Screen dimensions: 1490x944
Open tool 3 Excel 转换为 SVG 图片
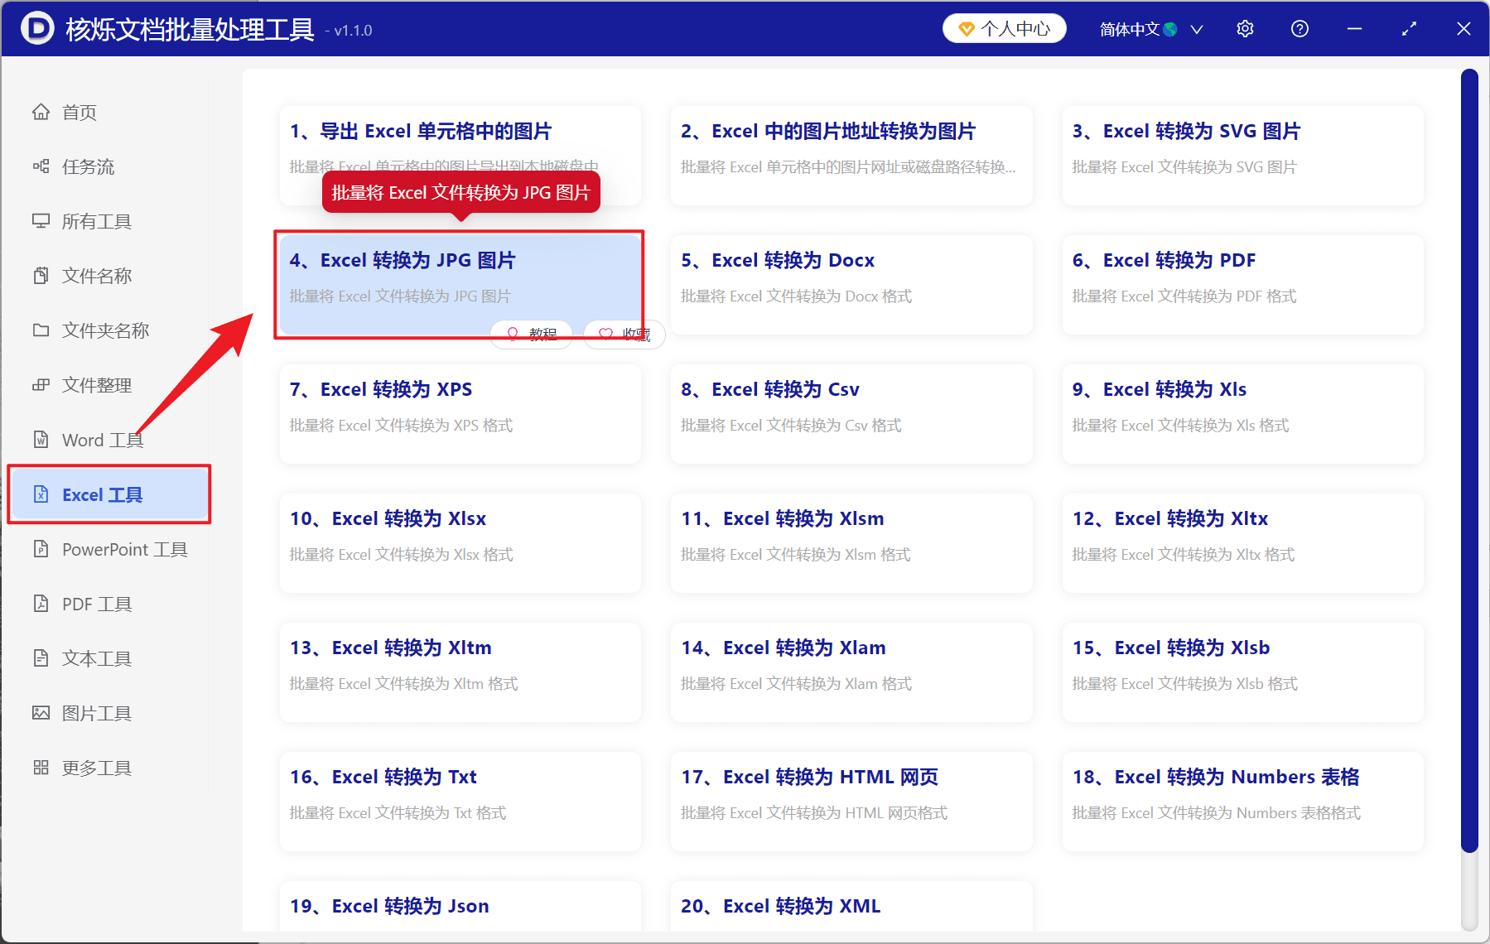point(1242,156)
